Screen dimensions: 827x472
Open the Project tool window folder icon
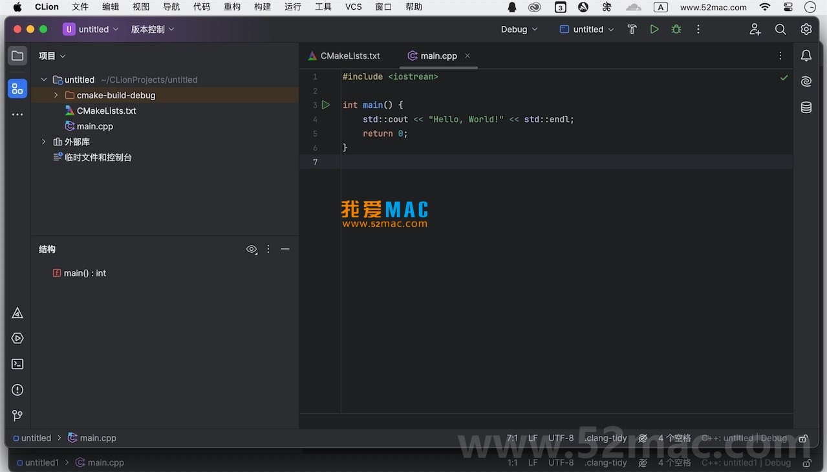point(17,56)
